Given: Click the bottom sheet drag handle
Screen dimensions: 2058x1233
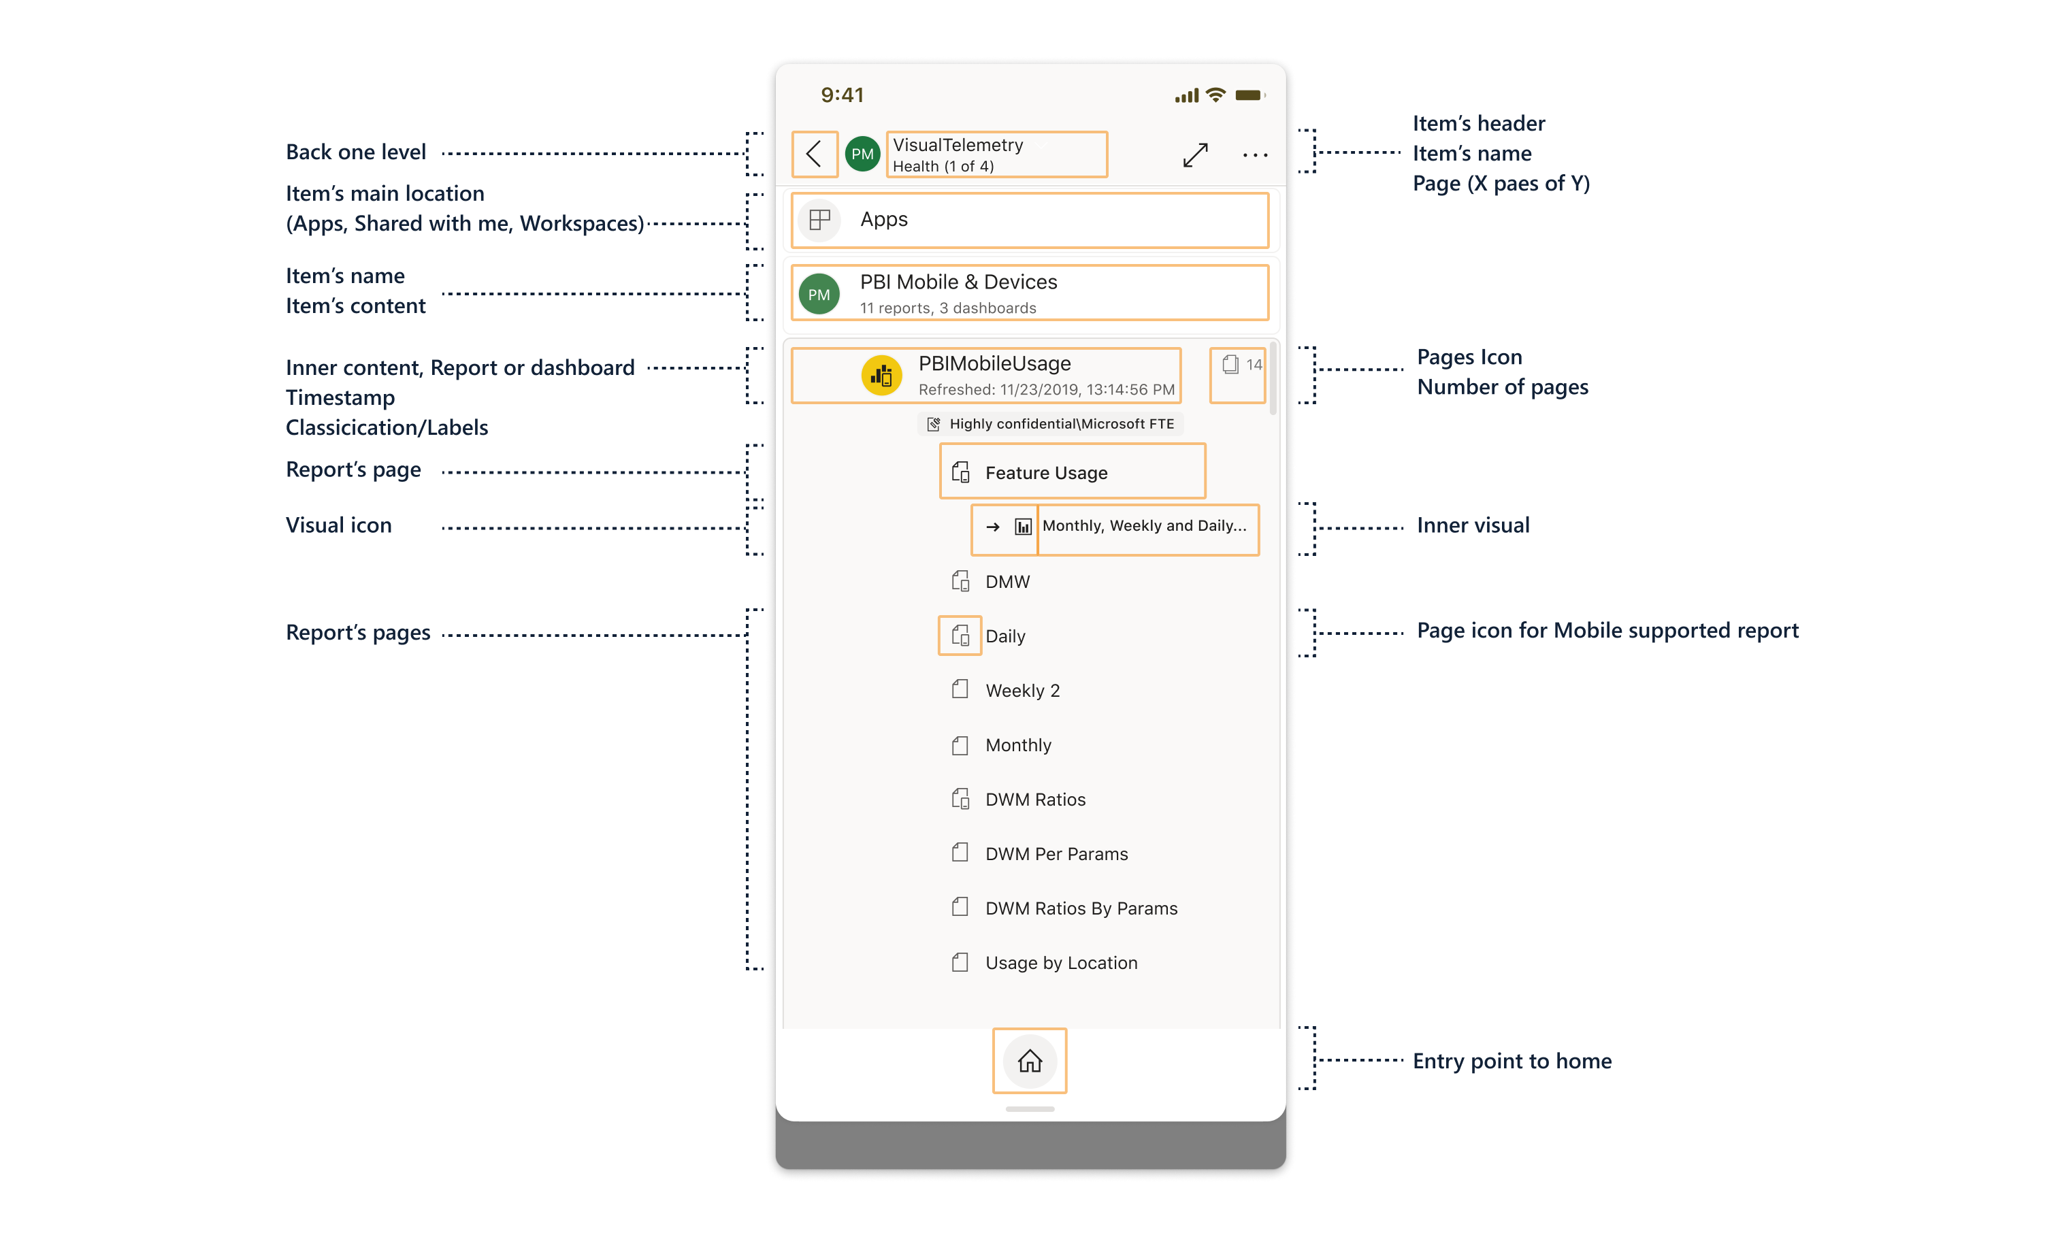Looking at the screenshot, I should [x=1030, y=1109].
